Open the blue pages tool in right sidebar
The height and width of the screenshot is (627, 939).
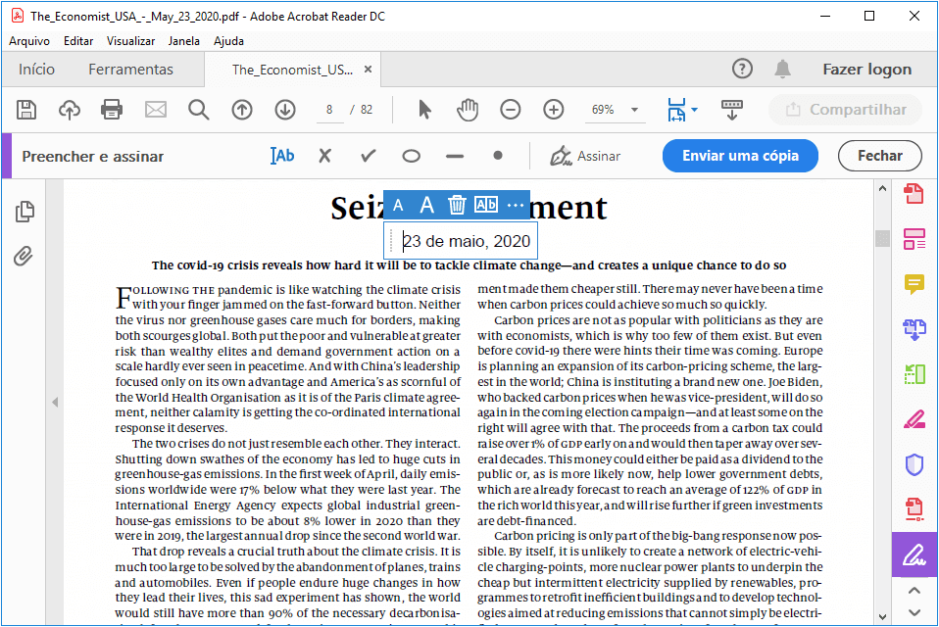coord(914,329)
